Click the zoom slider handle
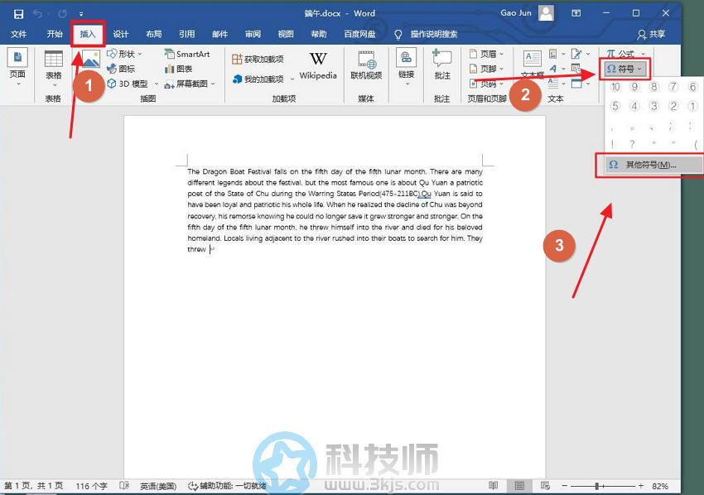This screenshot has height=495, width=704. (597, 486)
